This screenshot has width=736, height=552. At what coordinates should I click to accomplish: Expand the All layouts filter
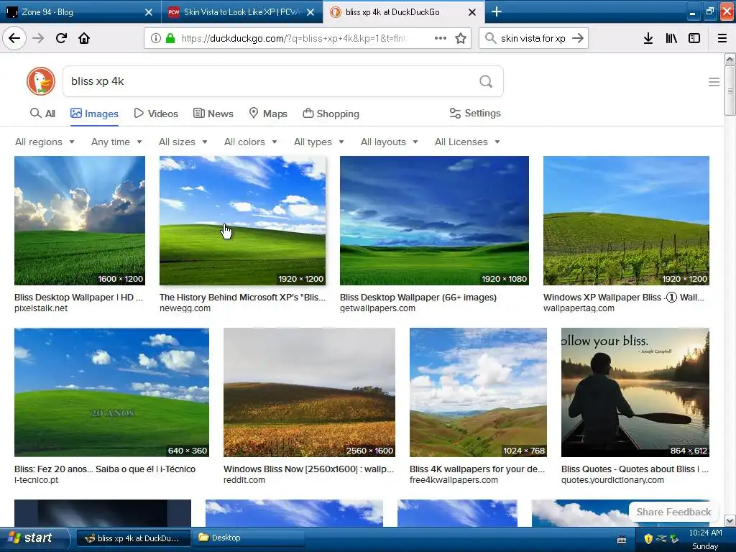389,142
